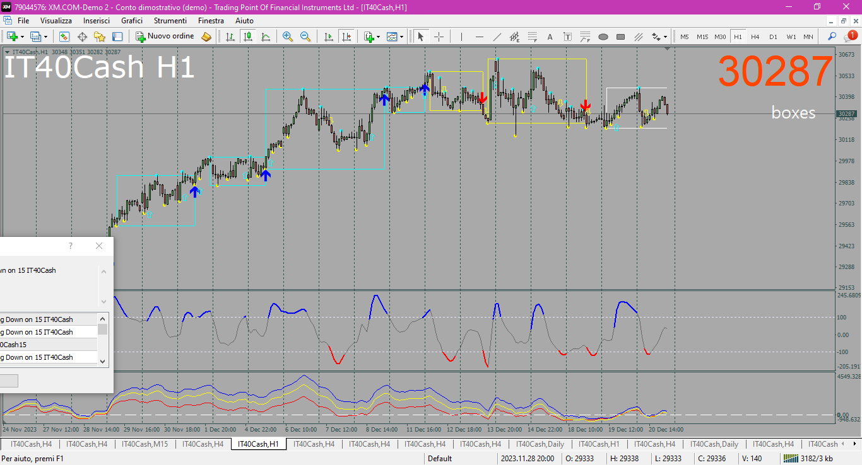Image resolution: width=862 pixels, height=465 pixels.
Task: Select the Equidistant Channel tool
Action: tap(514, 37)
